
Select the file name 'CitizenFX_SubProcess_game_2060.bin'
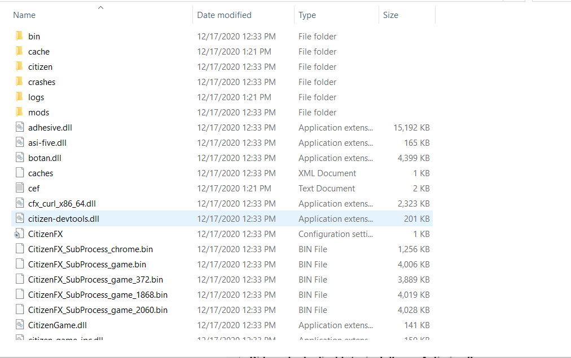(x=98, y=310)
